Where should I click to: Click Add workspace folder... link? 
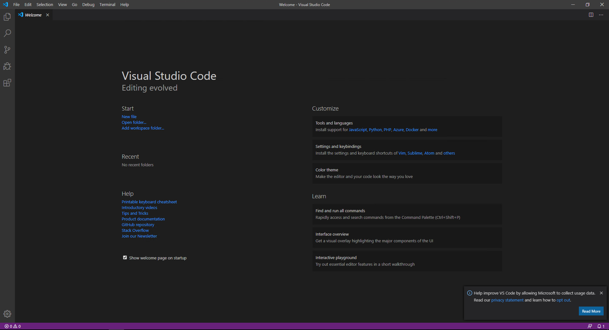pyautogui.click(x=143, y=128)
